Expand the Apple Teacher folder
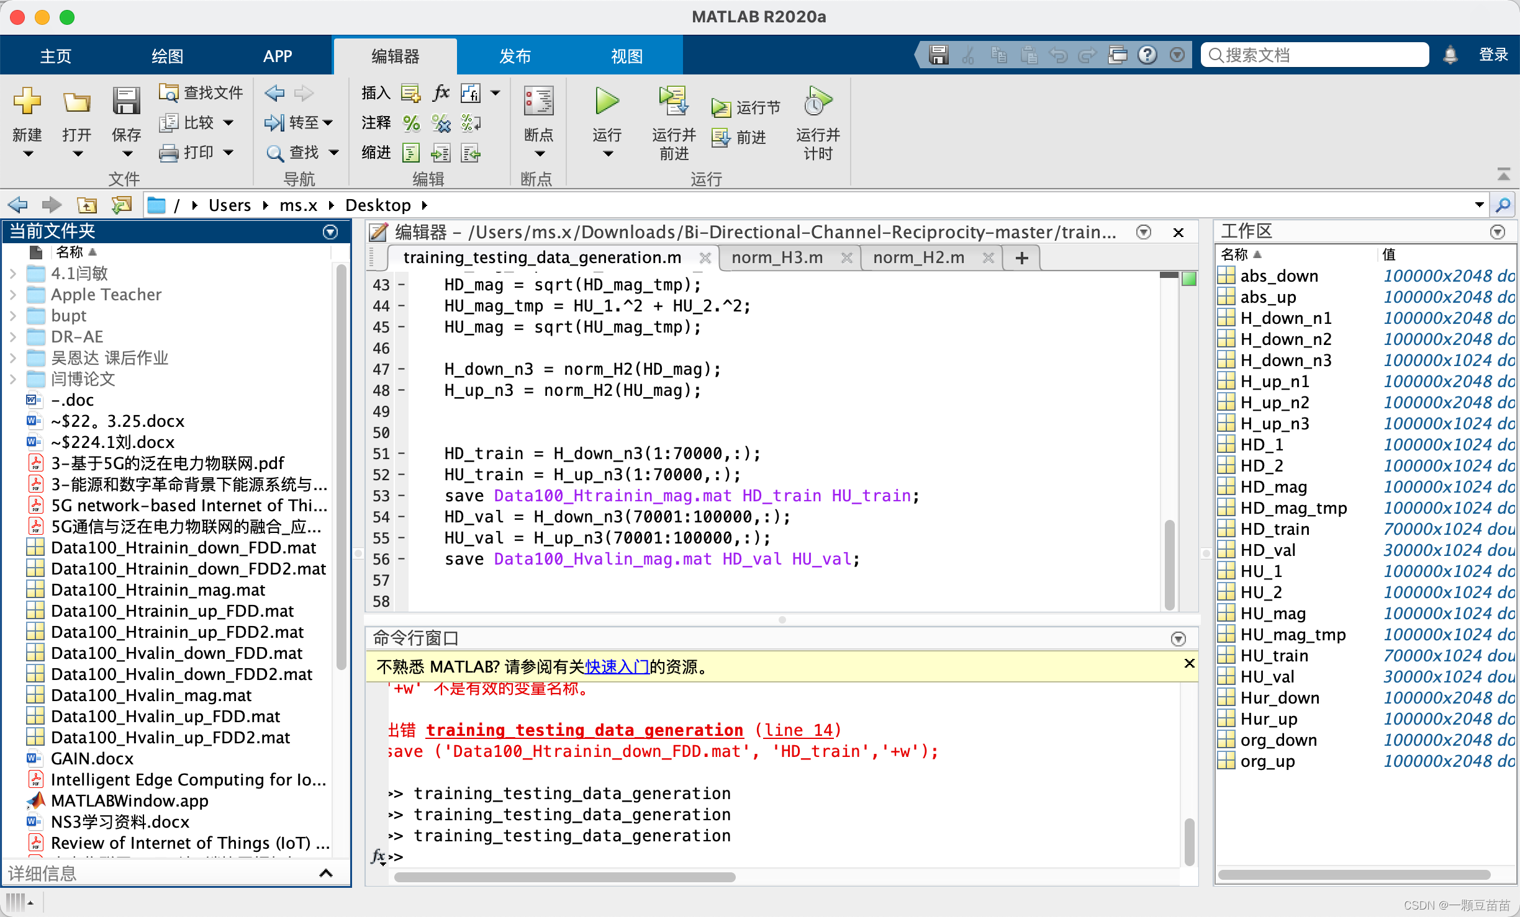1520x917 pixels. (x=13, y=295)
